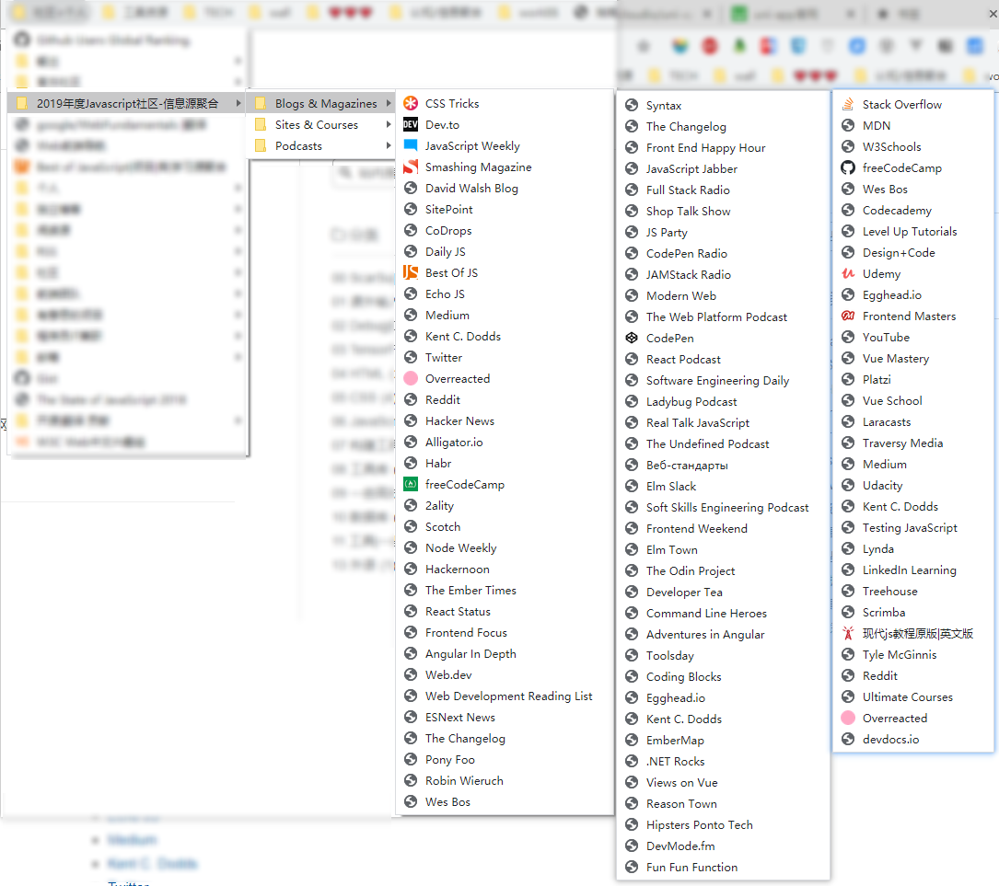Click the Best Of JS logo icon
The image size is (999, 886).
(411, 272)
